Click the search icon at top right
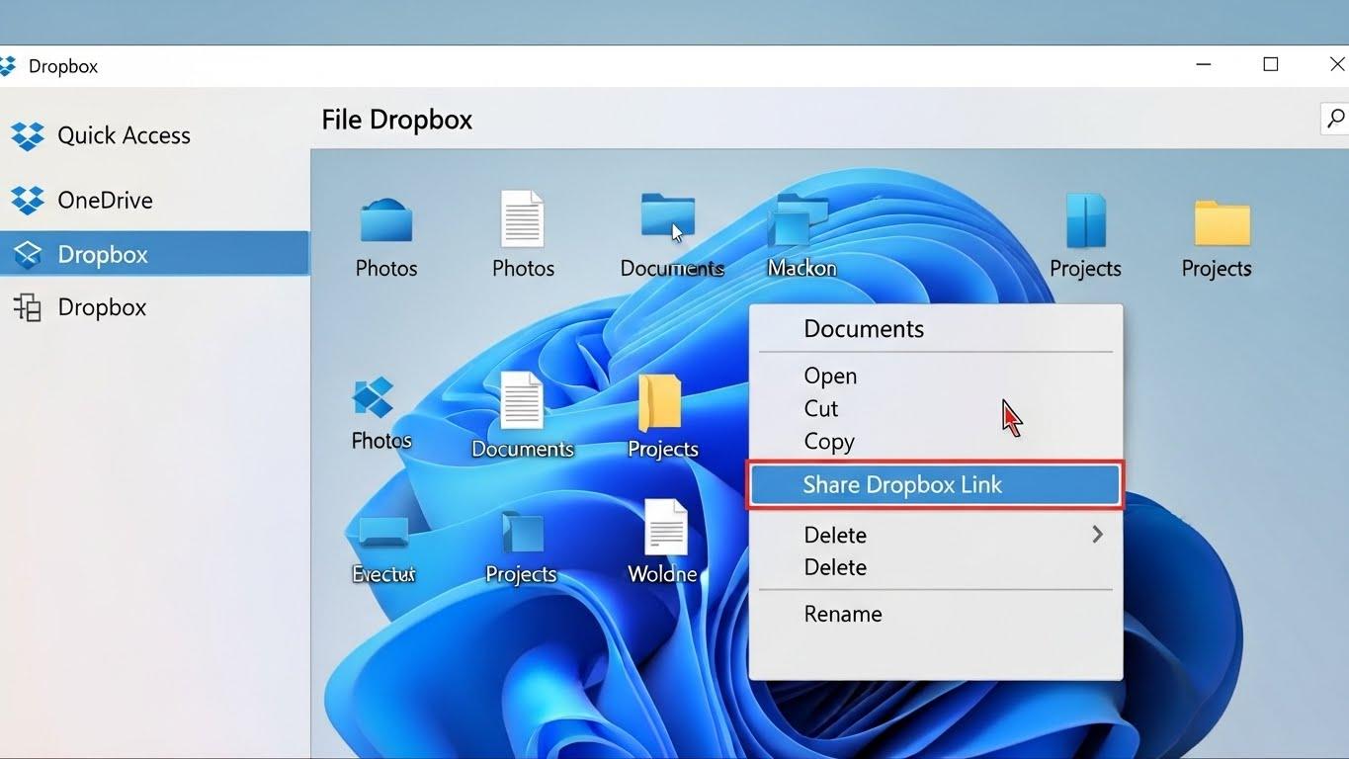 [x=1336, y=118]
